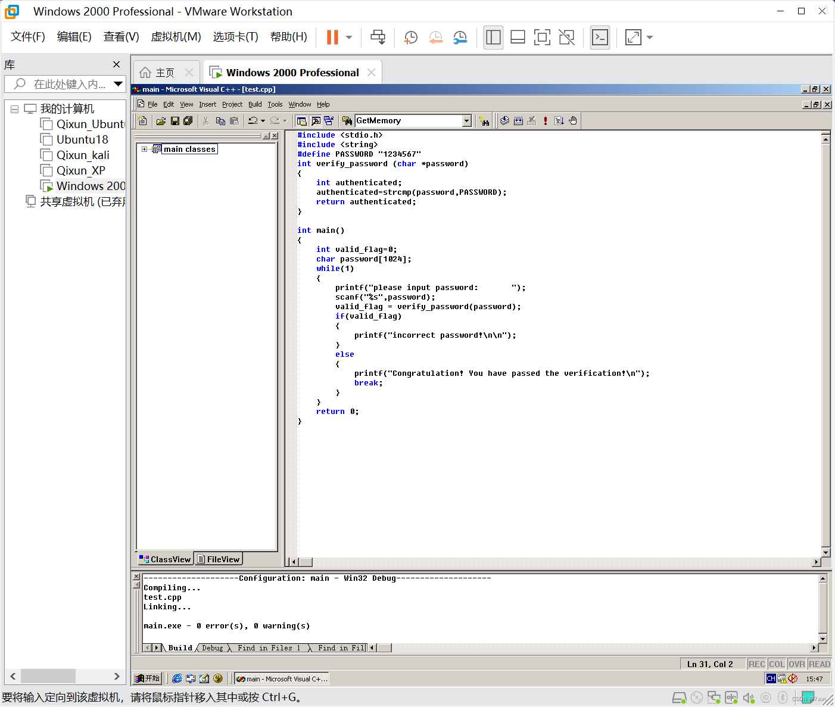
Task: Open the Visual C++ Build menu
Action: click(x=255, y=104)
